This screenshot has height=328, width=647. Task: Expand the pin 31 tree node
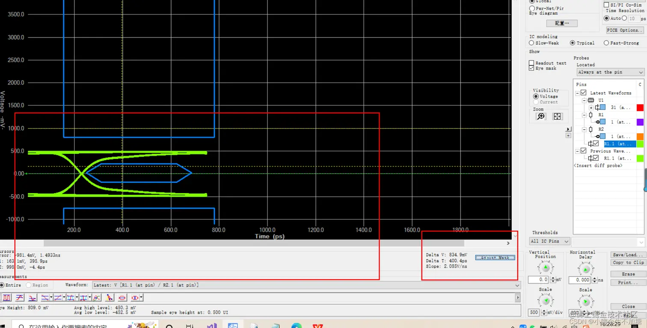pyautogui.click(x=591, y=108)
